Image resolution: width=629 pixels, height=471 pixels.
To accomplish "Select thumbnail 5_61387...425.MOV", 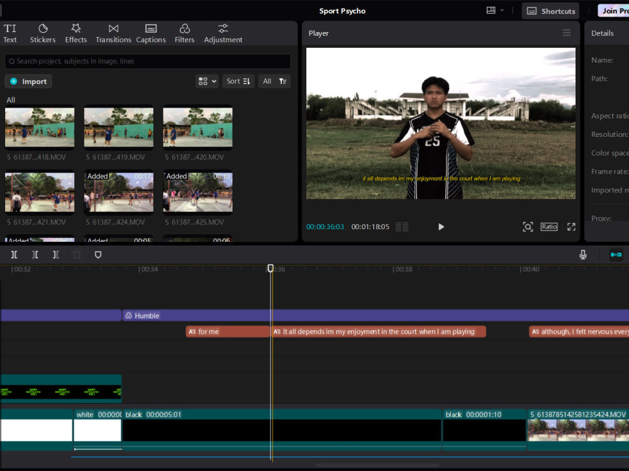I will tap(198, 192).
